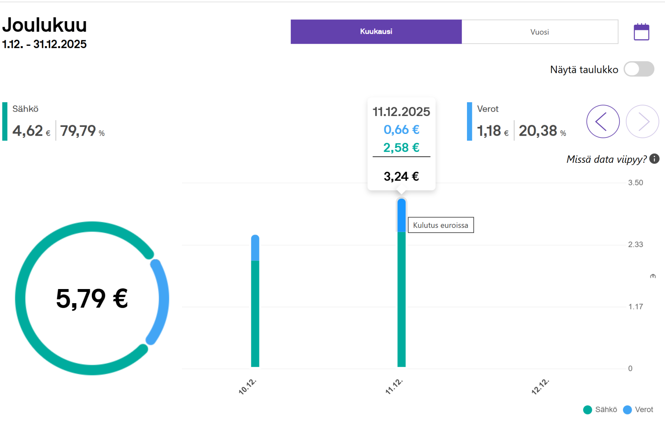Go to previous month with left arrow

pos(603,122)
